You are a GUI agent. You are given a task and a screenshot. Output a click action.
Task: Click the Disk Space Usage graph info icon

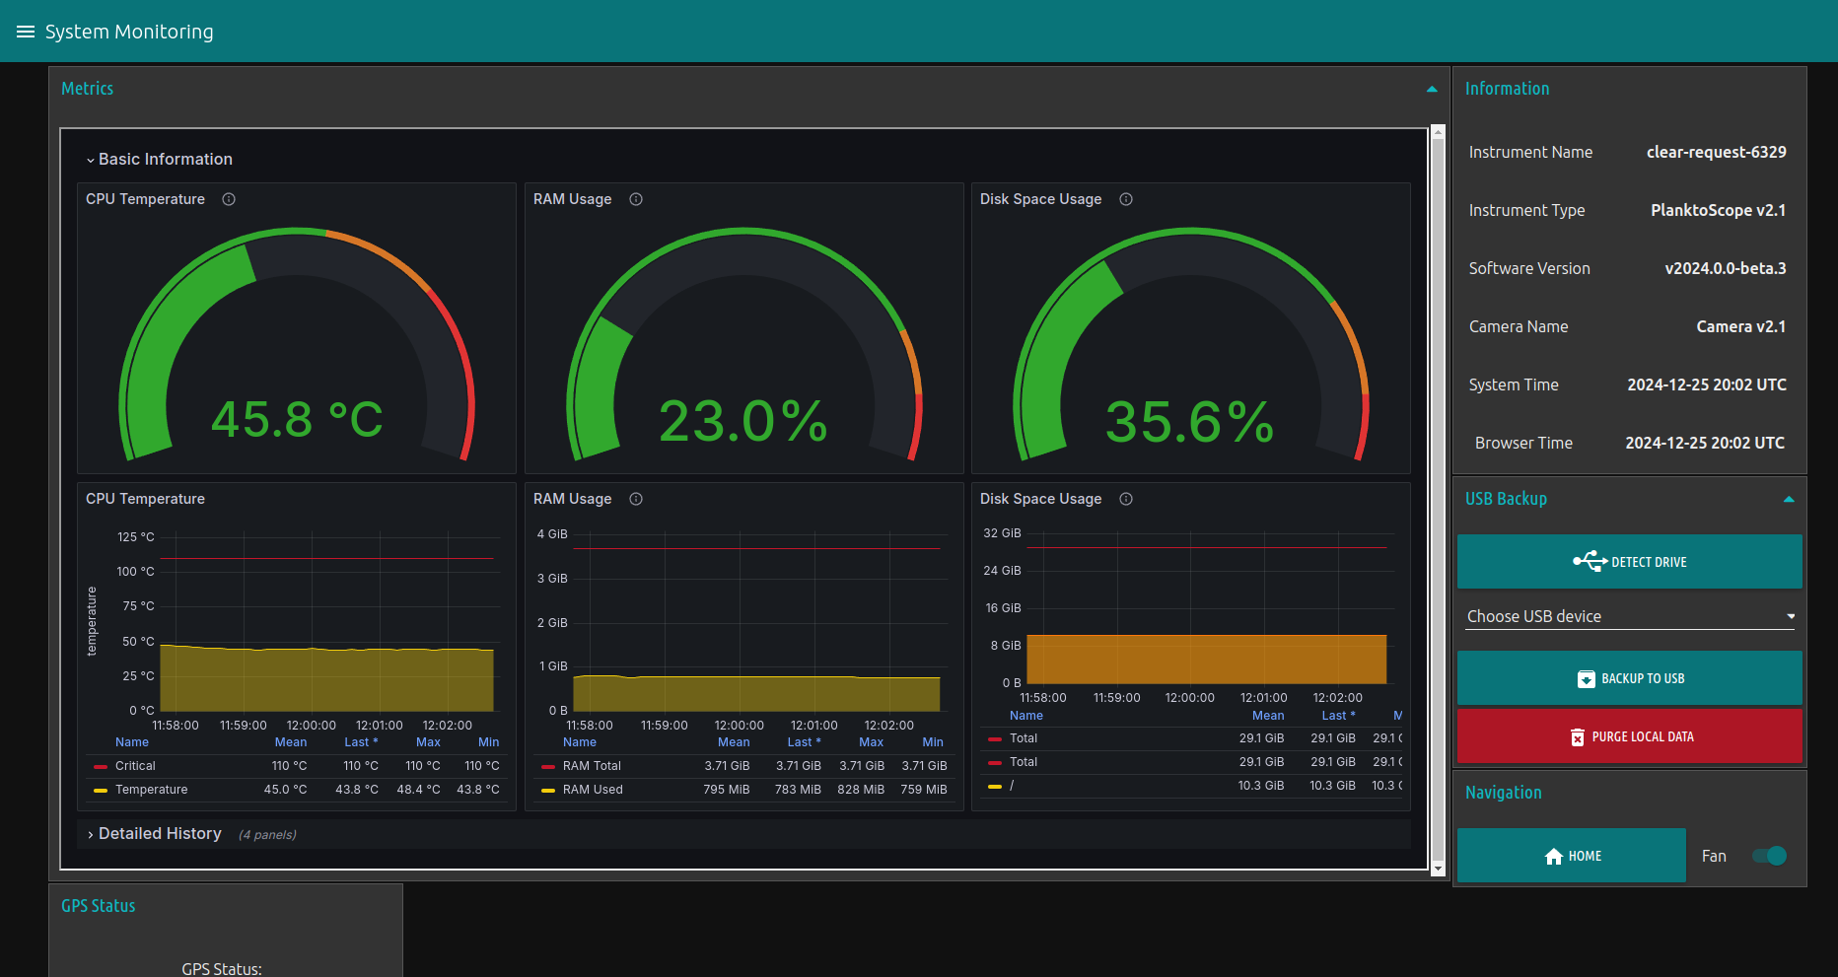click(1125, 499)
